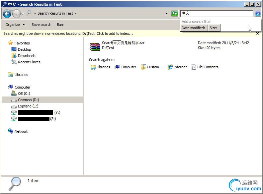Click the Exptend (E:) drive icon

point(14,106)
